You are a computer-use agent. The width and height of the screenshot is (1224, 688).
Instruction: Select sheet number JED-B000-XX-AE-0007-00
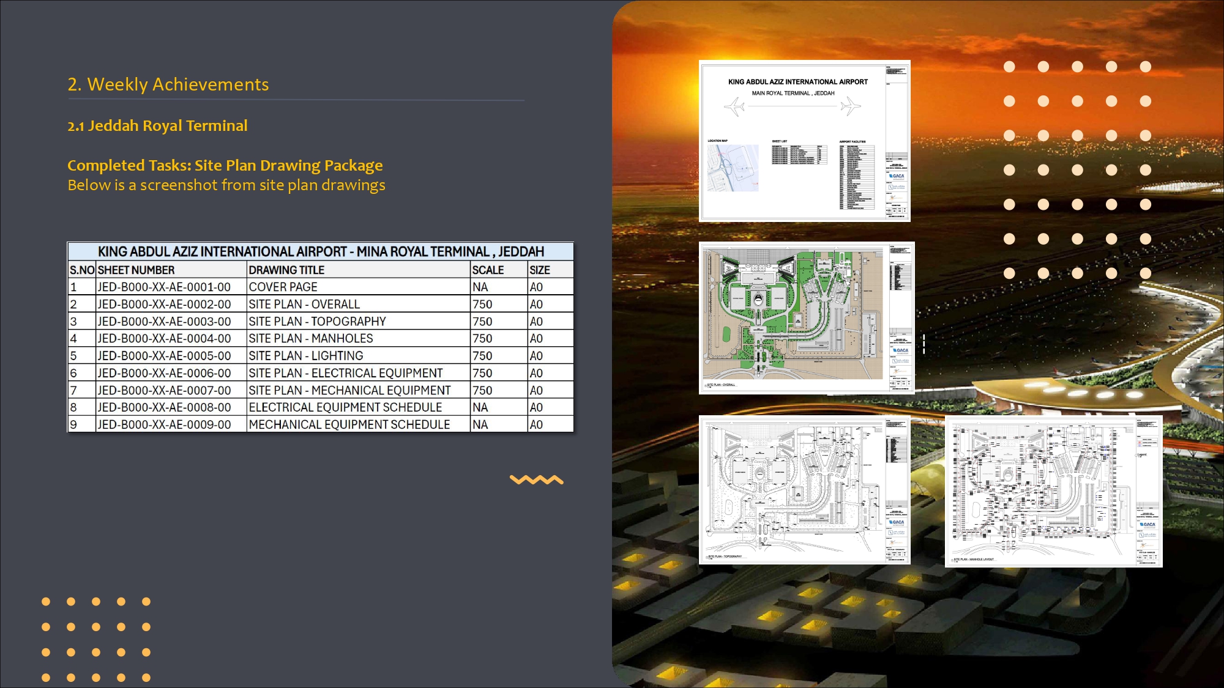171,390
